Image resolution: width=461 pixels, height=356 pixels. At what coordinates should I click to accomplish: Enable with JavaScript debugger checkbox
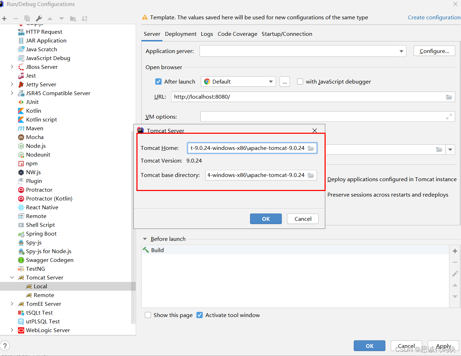point(300,82)
